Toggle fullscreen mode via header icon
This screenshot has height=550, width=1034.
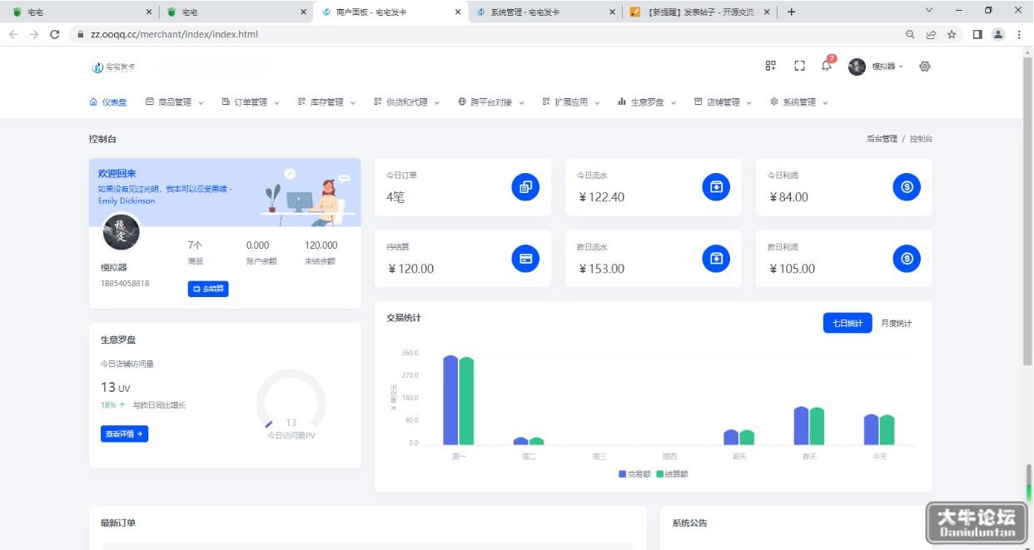pyautogui.click(x=800, y=66)
